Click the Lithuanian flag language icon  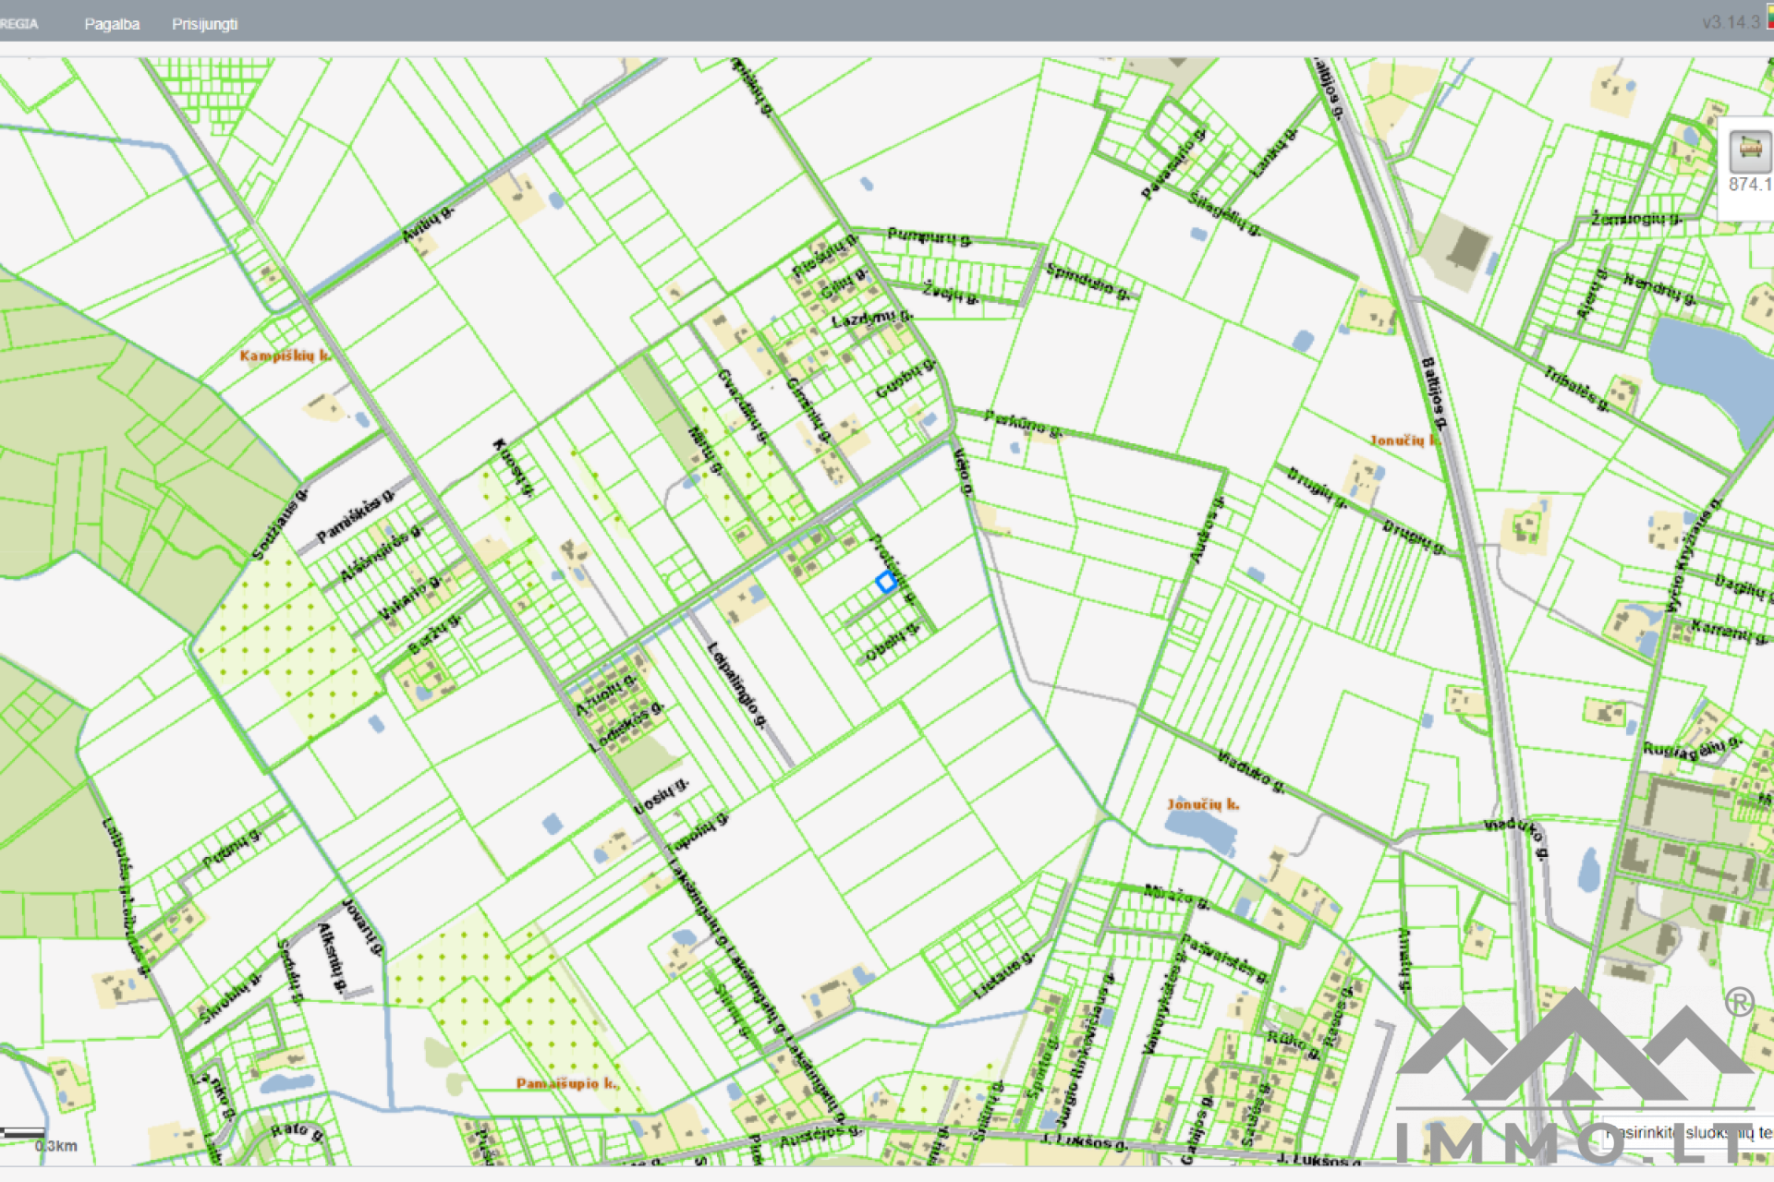tap(1769, 17)
